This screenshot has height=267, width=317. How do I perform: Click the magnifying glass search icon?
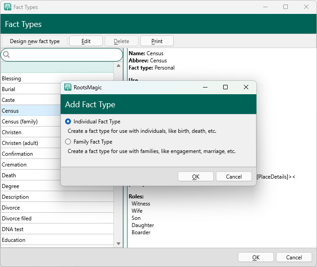(x=6, y=55)
